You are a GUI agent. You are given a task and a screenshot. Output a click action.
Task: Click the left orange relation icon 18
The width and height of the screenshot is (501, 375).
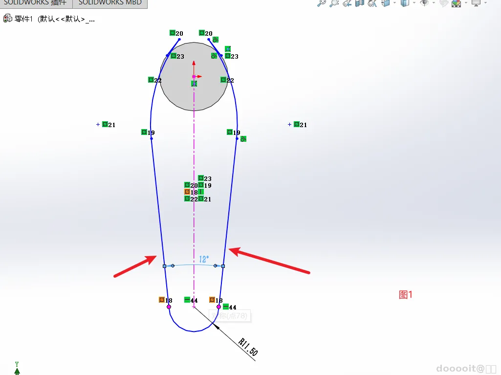(x=162, y=300)
